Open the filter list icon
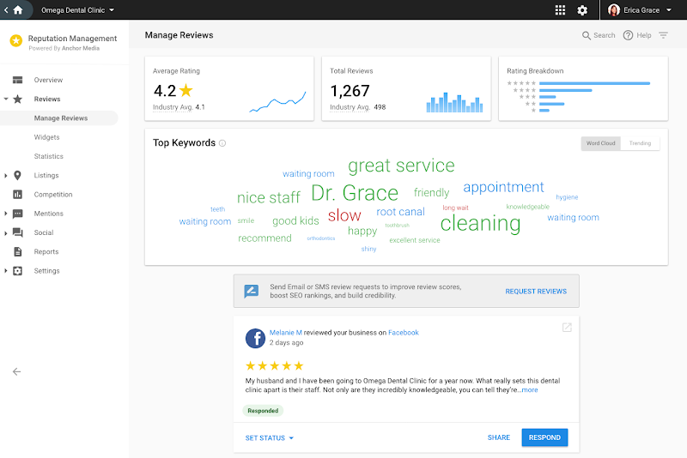687x458 pixels. 663,35
